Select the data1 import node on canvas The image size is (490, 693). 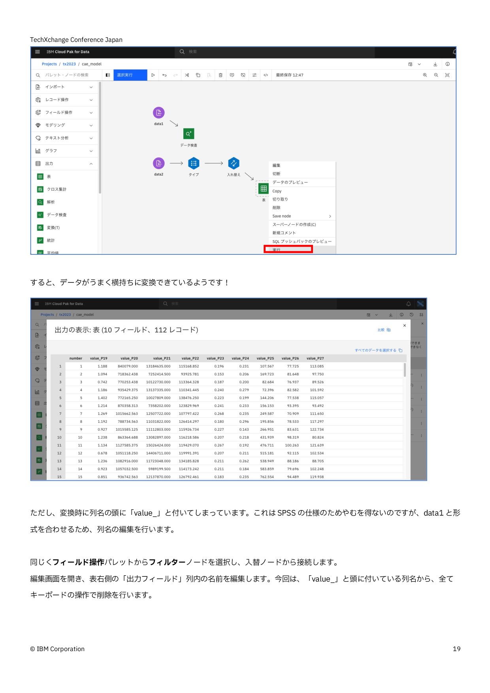(x=159, y=113)
